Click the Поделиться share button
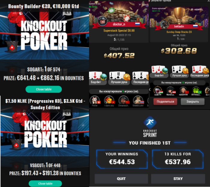 click(x=165, y=102)
